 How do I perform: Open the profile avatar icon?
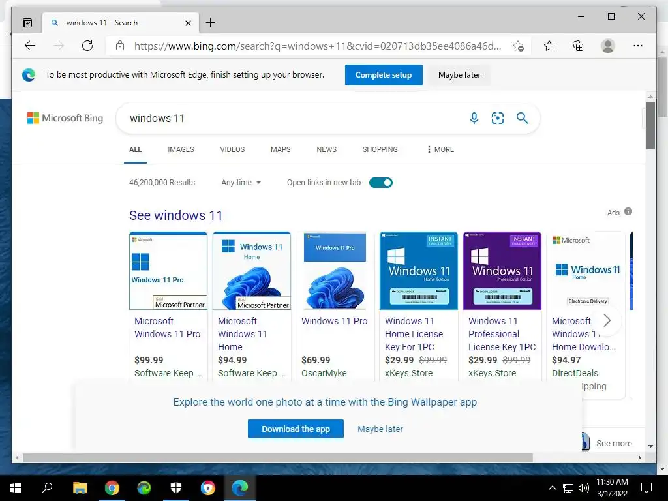click(608, 46)
